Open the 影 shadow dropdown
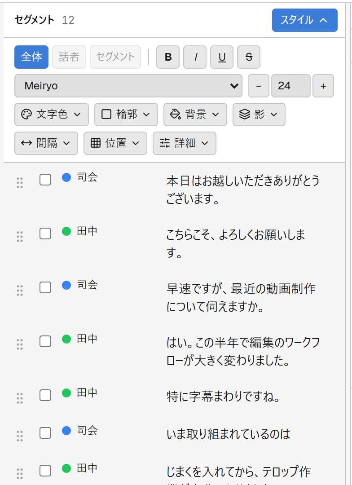The width and height of the screenshot is (352, 485). click(x=259, y=115)
